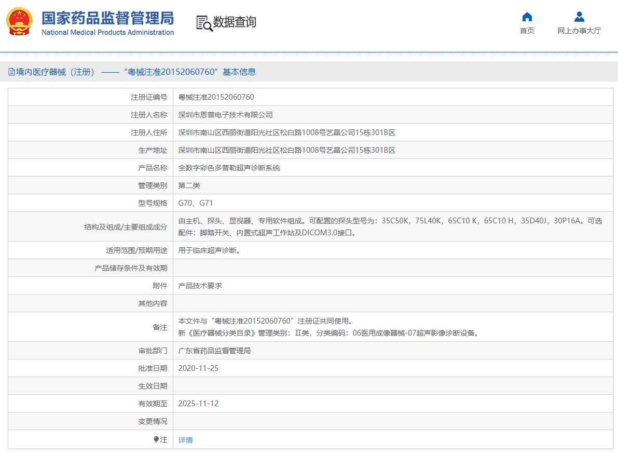Click the 注册证编号 row label

click(x=149, y=97)
